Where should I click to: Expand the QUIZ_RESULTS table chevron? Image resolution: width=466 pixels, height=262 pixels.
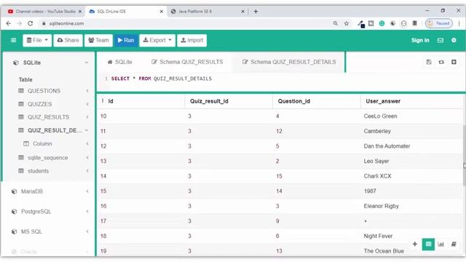click(x=87, y=117)
